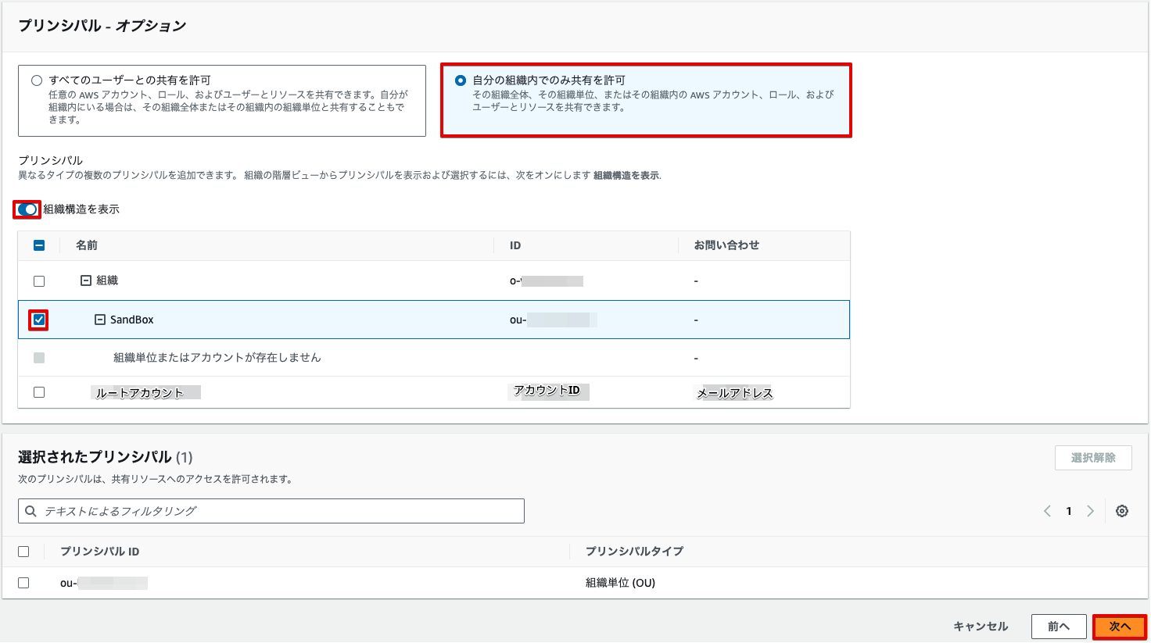Check the selected ou- principal row checkbox

23,583
